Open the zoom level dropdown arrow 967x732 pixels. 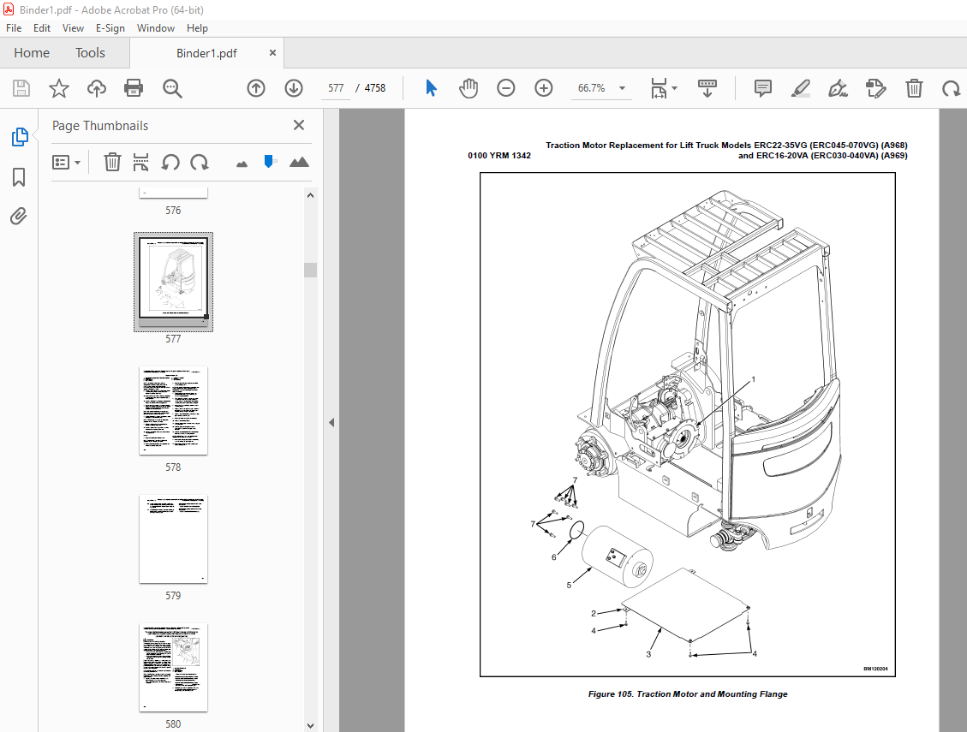(x=623, y=88)
